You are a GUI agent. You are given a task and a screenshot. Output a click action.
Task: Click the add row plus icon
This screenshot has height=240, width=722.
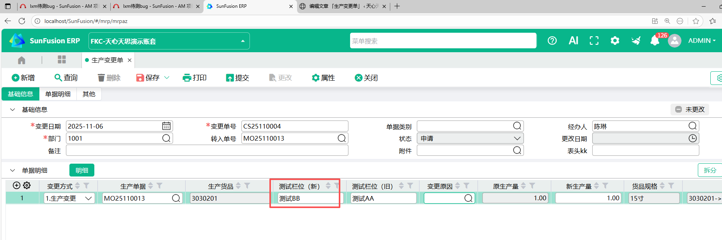click(16, 185)
